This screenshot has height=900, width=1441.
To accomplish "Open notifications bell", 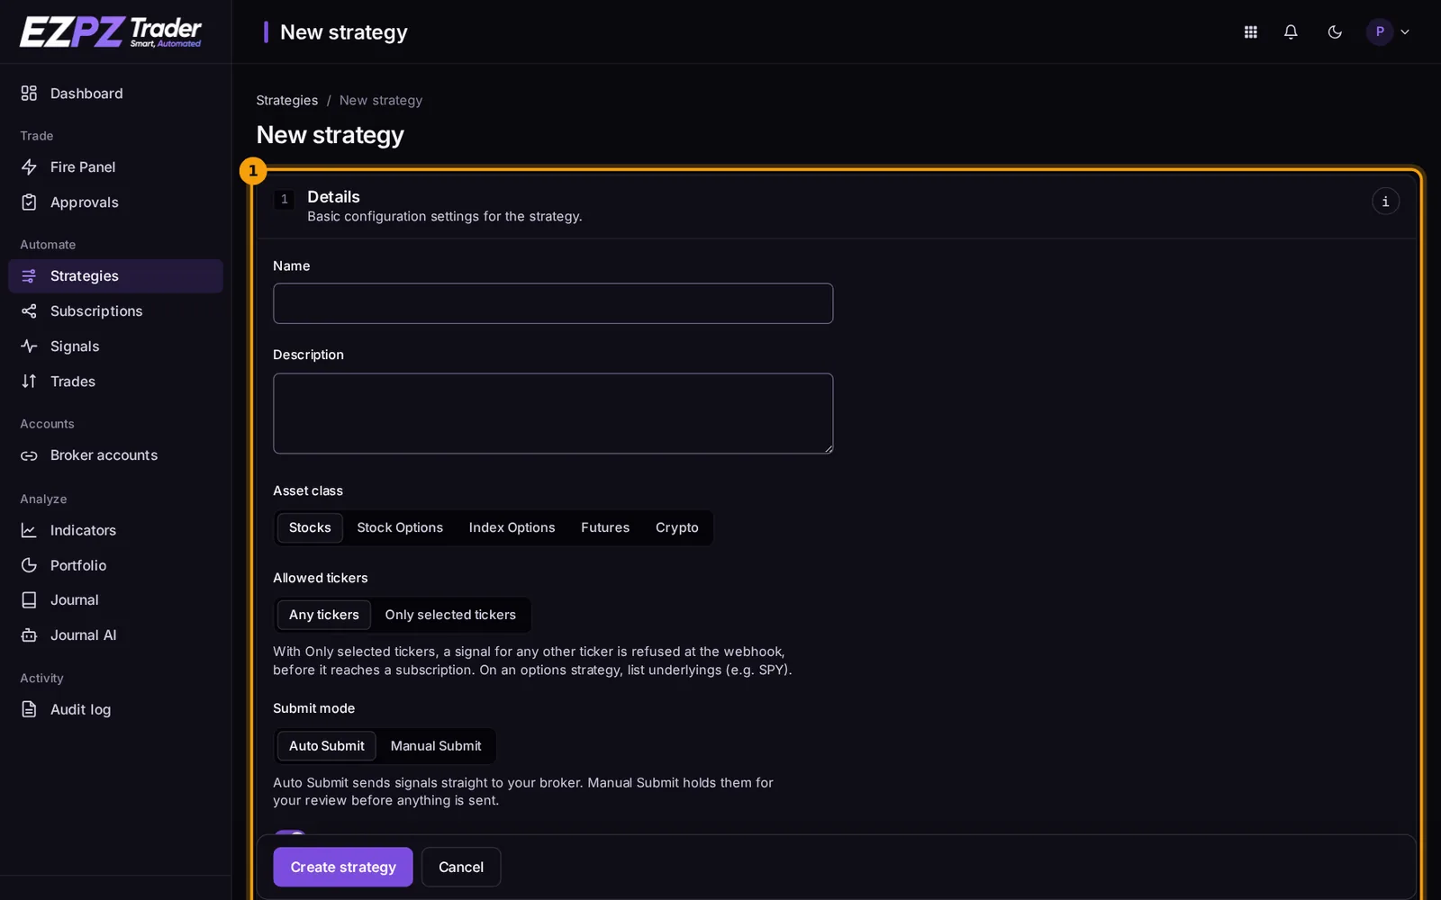I will (x=1291, y=32).
